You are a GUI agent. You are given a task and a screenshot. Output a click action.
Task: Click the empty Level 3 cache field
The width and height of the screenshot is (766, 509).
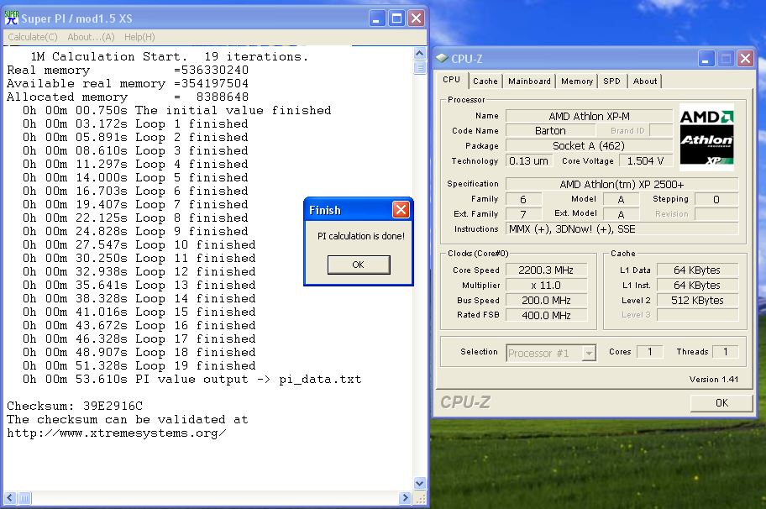tap(697, 315)
